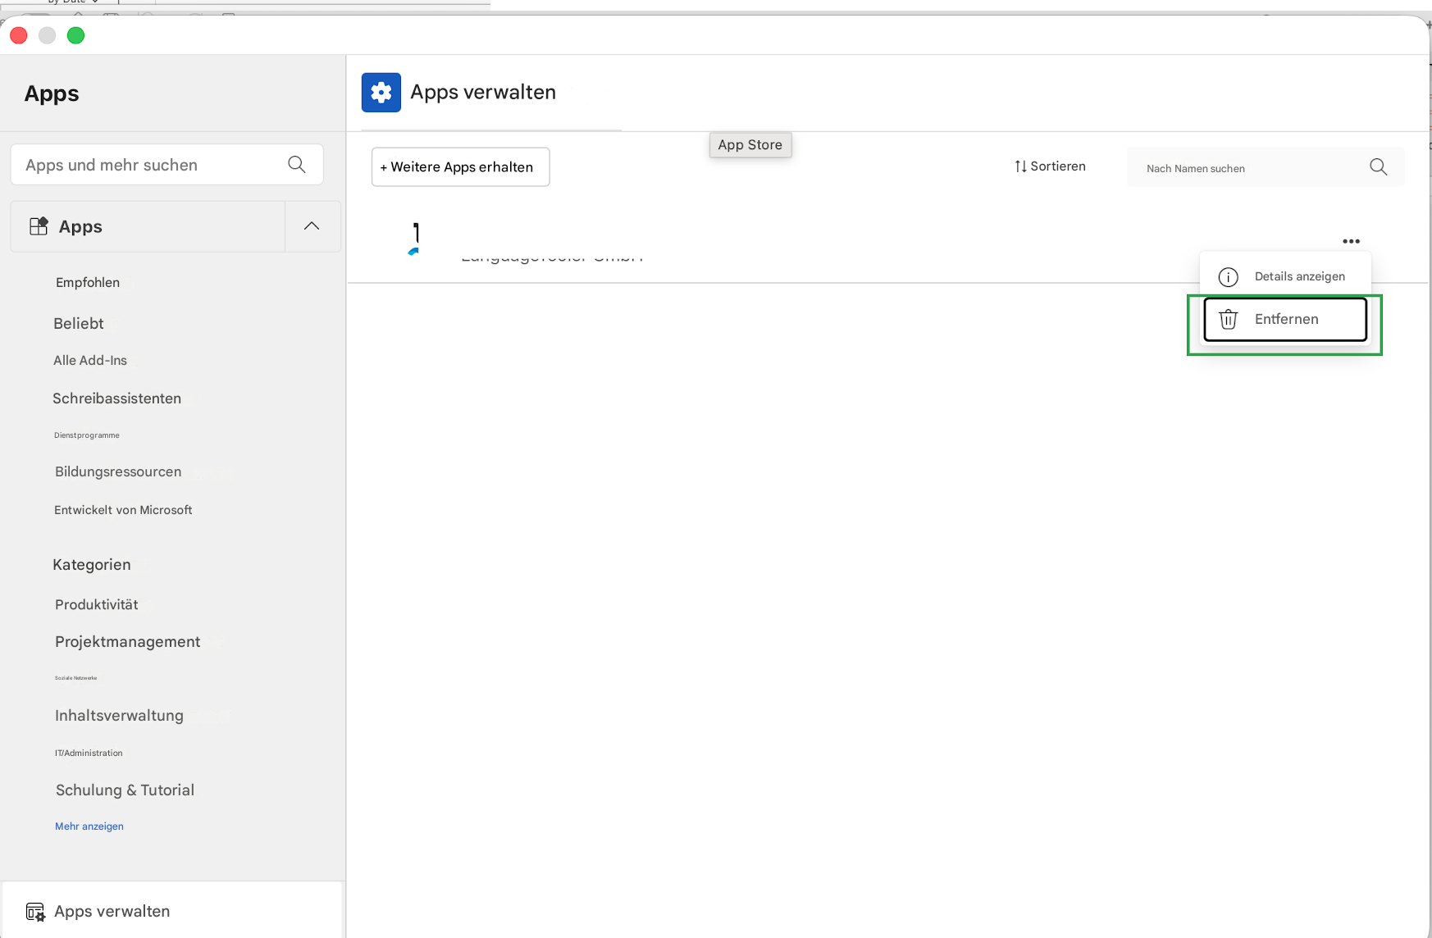Click the Apps header in the sidebar list
Viewport: 1432px width, 938px height.
pos(148,226)
